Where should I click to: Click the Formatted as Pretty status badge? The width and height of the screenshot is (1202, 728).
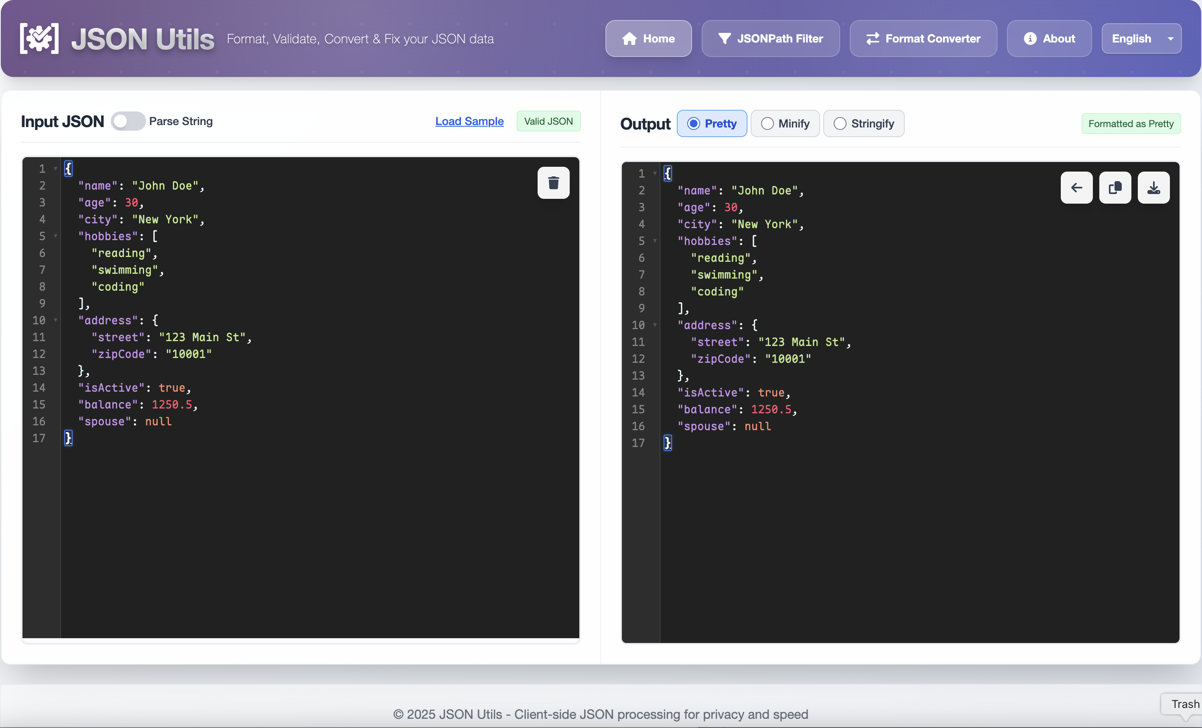point(1131,123)
